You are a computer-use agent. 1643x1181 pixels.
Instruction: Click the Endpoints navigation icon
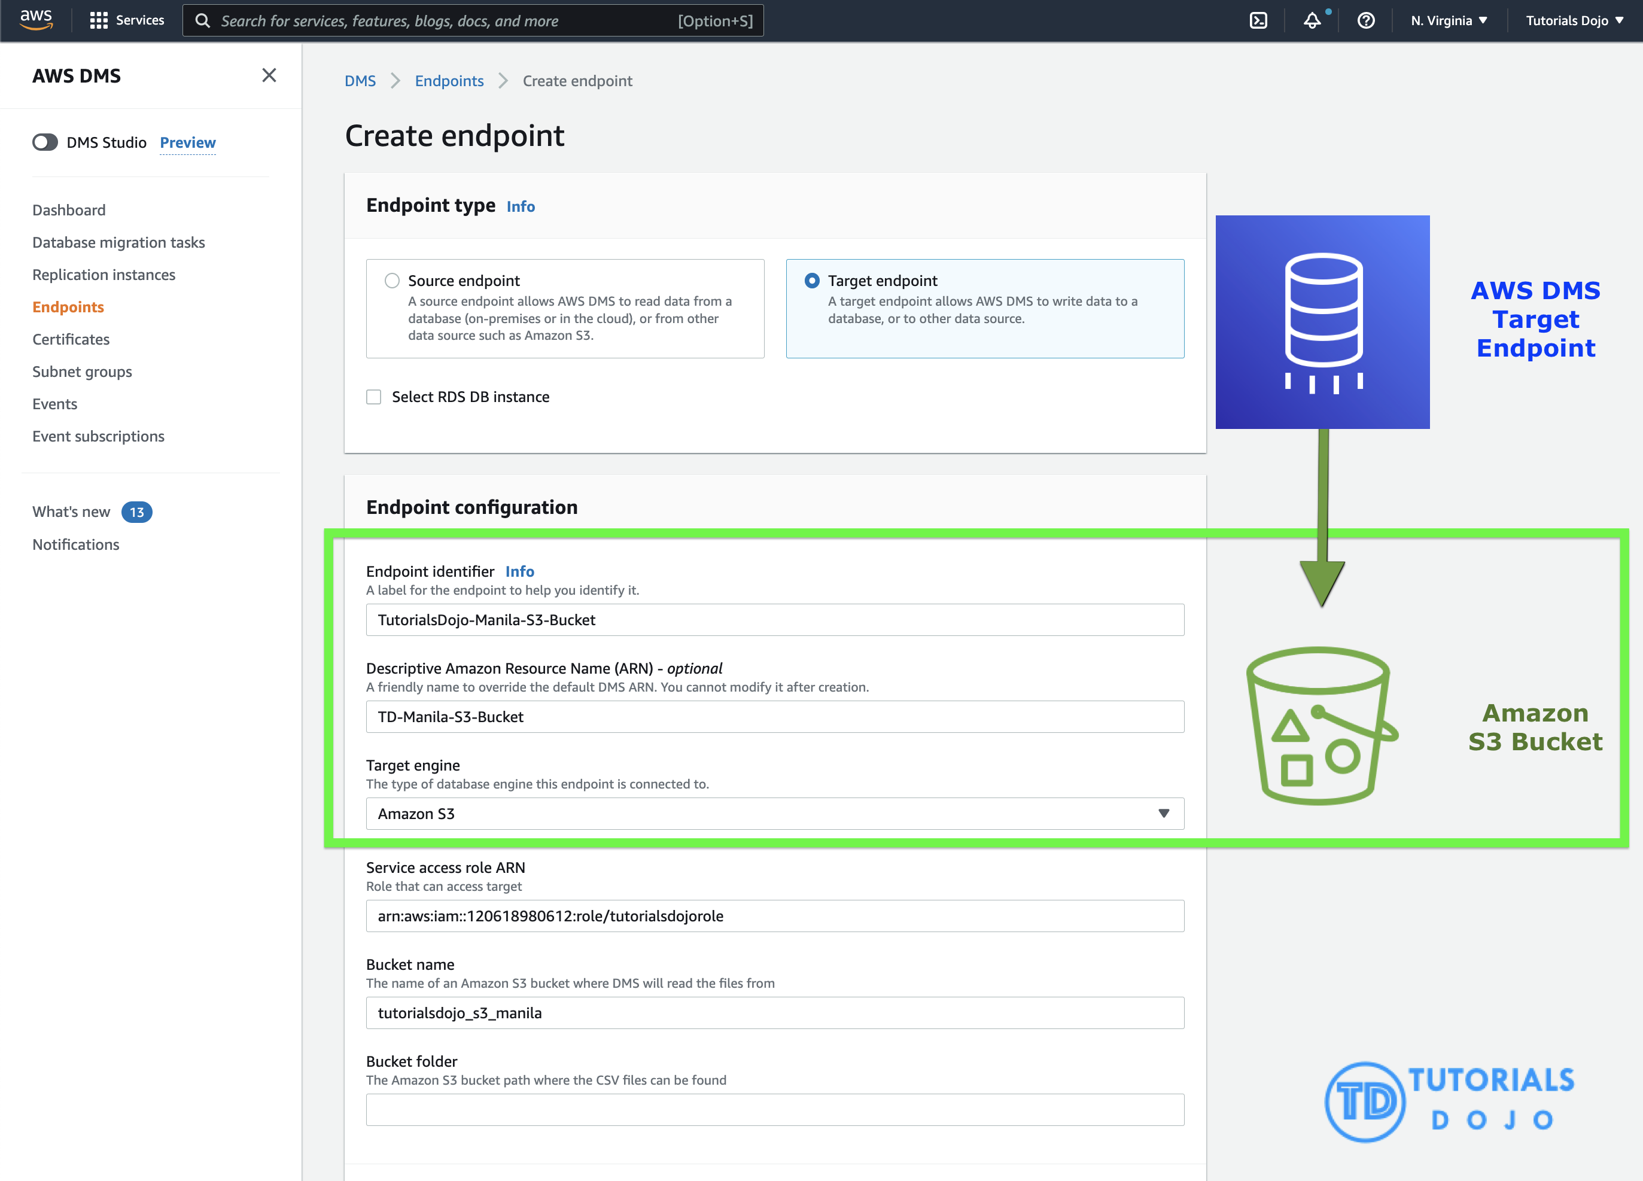[x=69, y=306]
